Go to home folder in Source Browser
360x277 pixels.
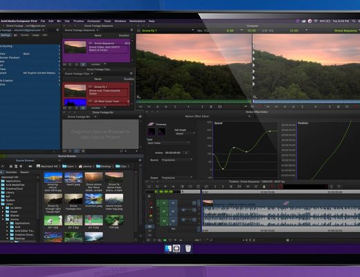[x=10, y=166]
